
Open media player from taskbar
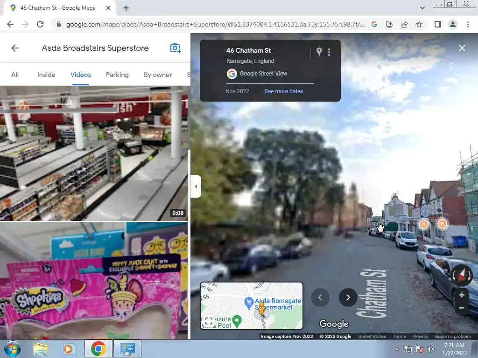tap(69, 349)
